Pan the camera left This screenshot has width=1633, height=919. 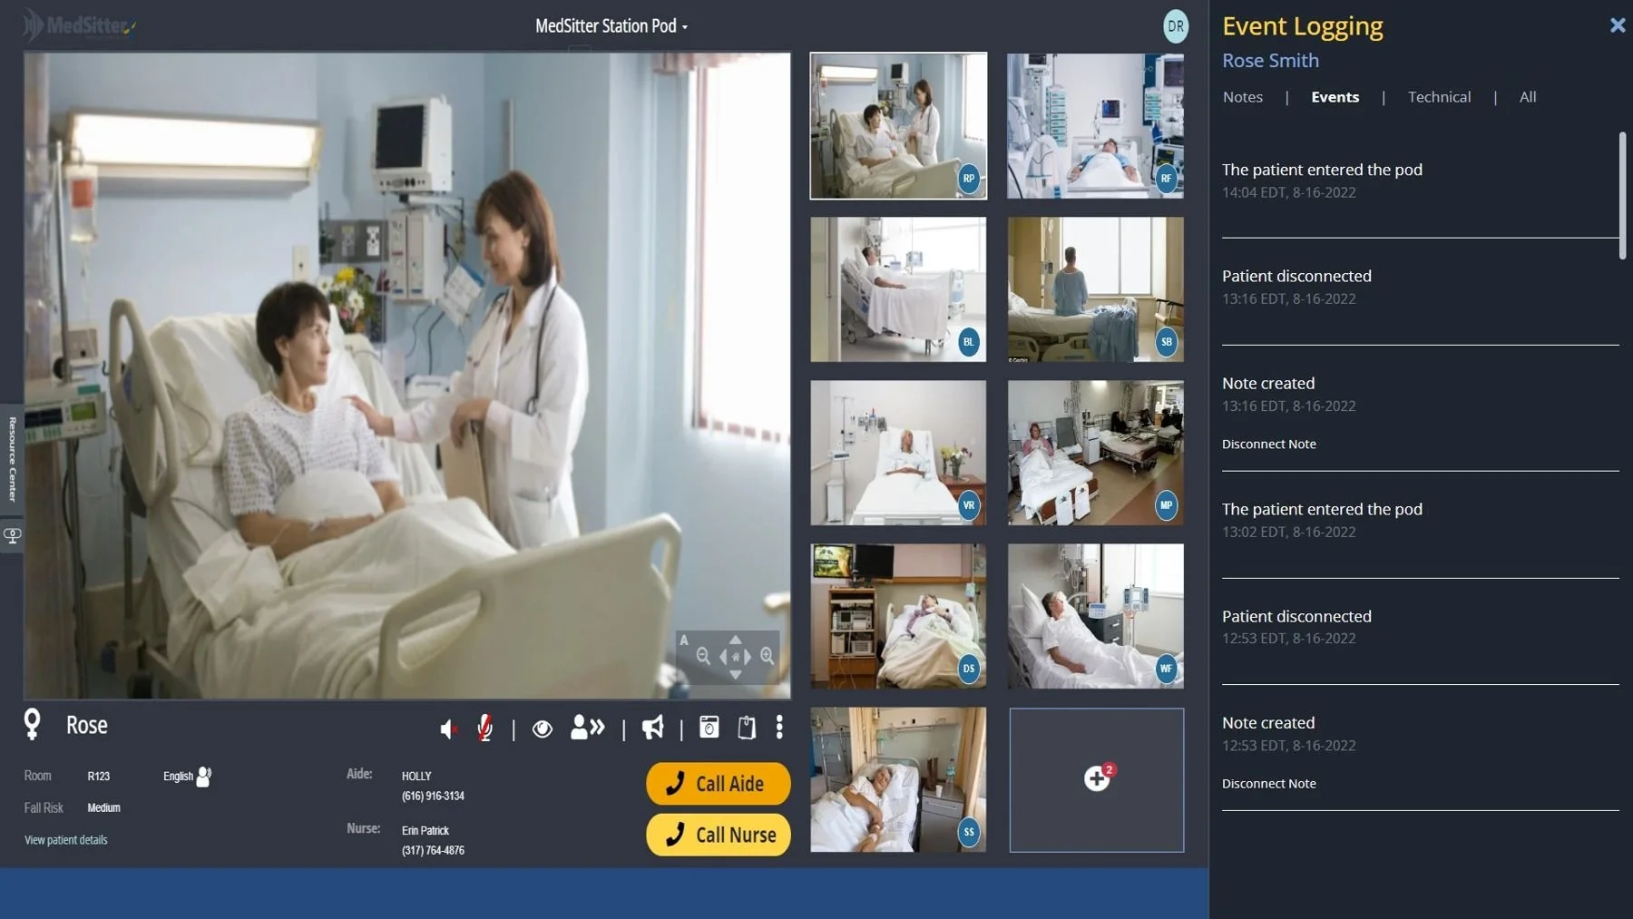(x=723, y=657)
